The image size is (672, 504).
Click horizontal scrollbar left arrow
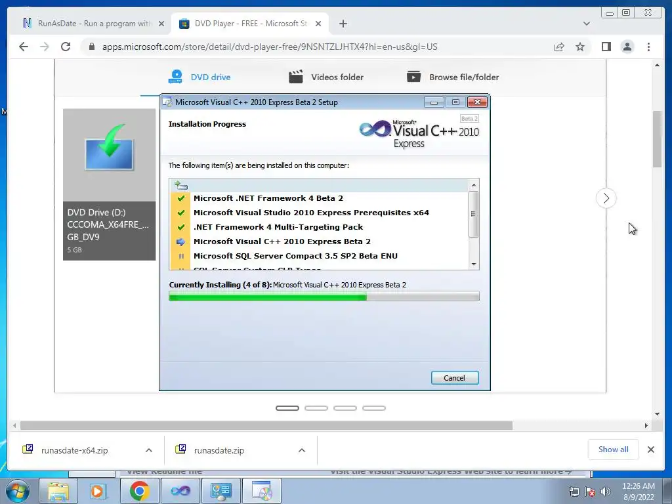coord(14,425)
